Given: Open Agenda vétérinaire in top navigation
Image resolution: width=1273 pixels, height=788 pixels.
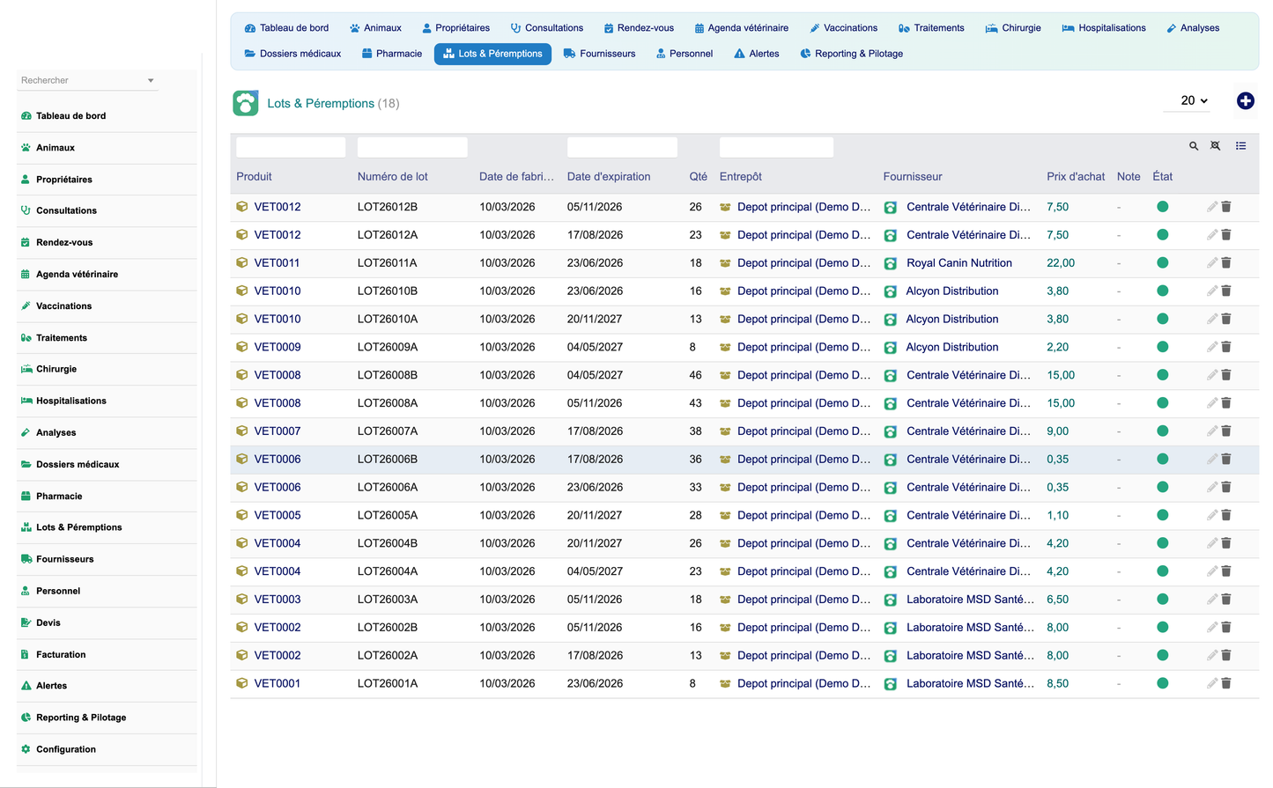Looking at the screenshot, I should point(742,28).
